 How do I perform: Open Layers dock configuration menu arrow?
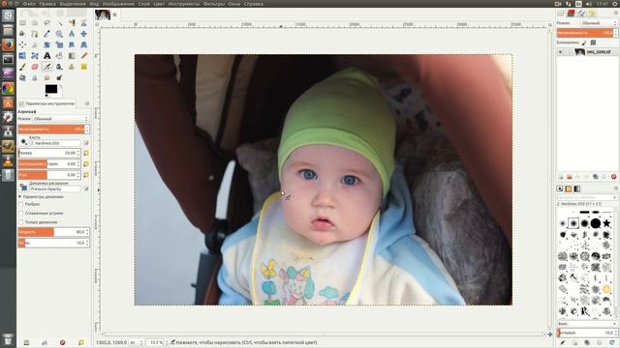pos(616,13)
